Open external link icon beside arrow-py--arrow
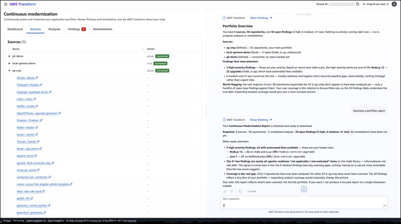The image size is (401, 224). point(38,170)
